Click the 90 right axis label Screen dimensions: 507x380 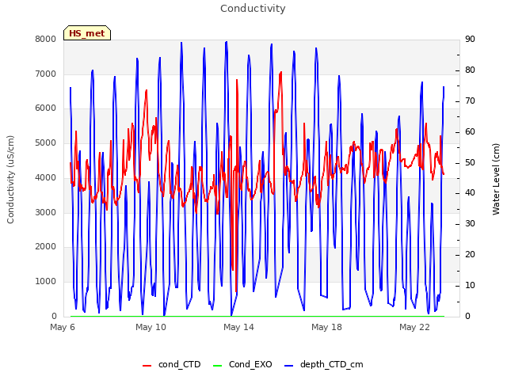(x=470, y=39)
